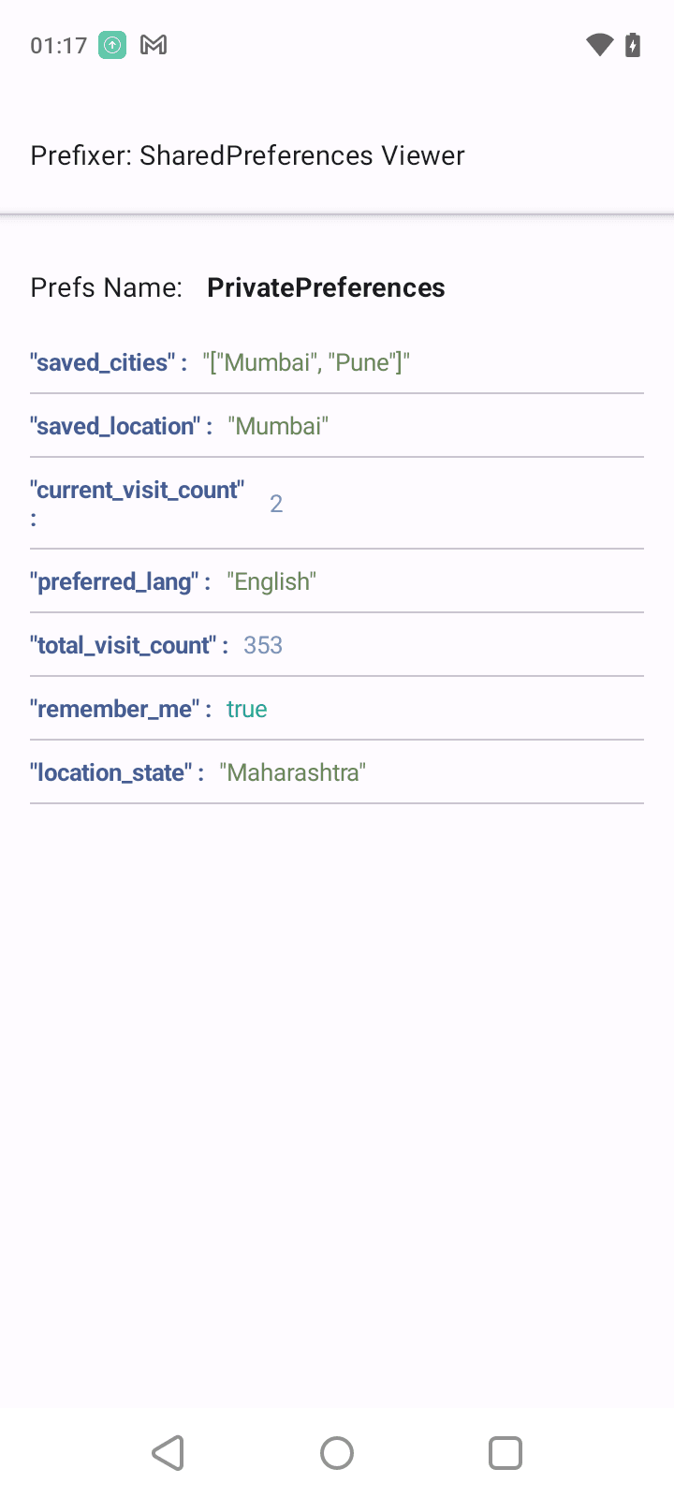Expand the saved_cities list value
Viewport: 674px width, 1498px height.
[306, 362]
